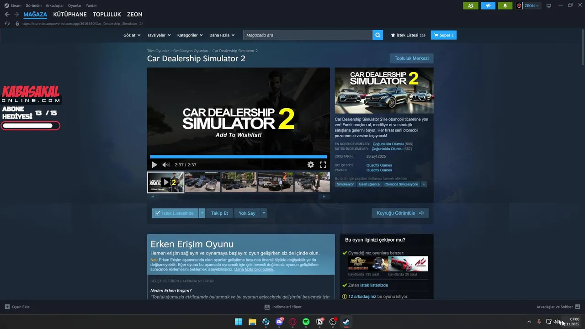
Task: Click the Big Picture mode monitor icon
Action: coord(548,5)
